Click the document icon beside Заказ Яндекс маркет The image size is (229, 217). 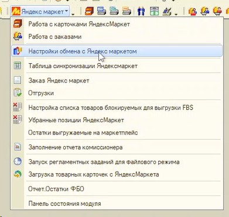tap(18, 80)
